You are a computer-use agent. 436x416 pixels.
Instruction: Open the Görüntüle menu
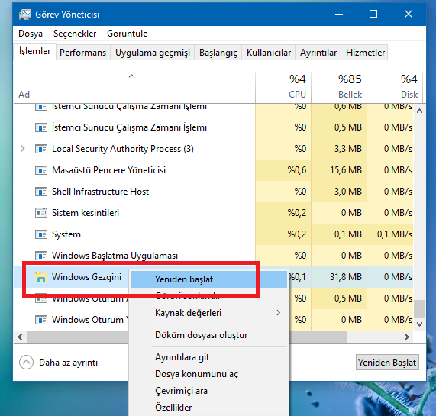[x=128, y=34]
